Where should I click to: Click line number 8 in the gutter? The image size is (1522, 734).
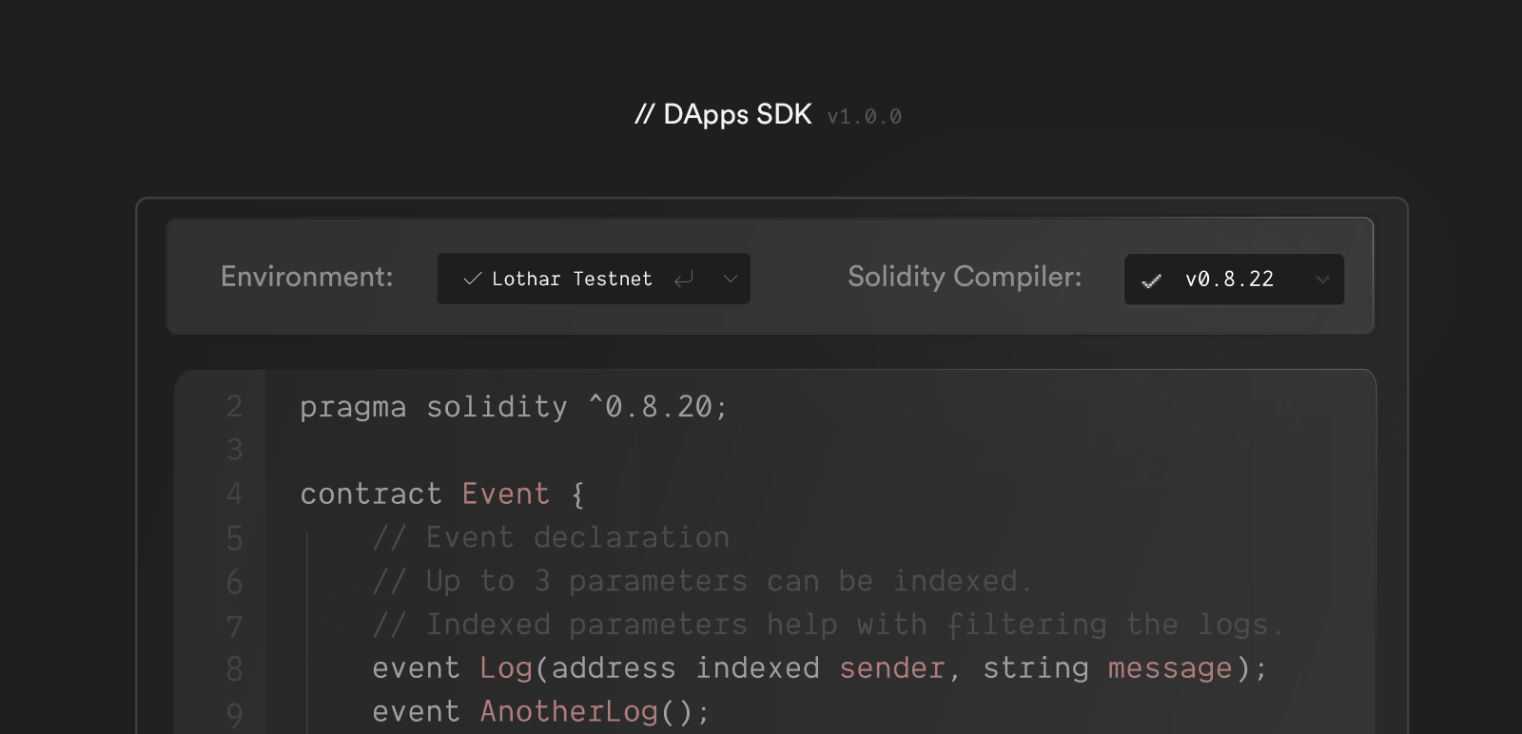(x=234, y=669)
